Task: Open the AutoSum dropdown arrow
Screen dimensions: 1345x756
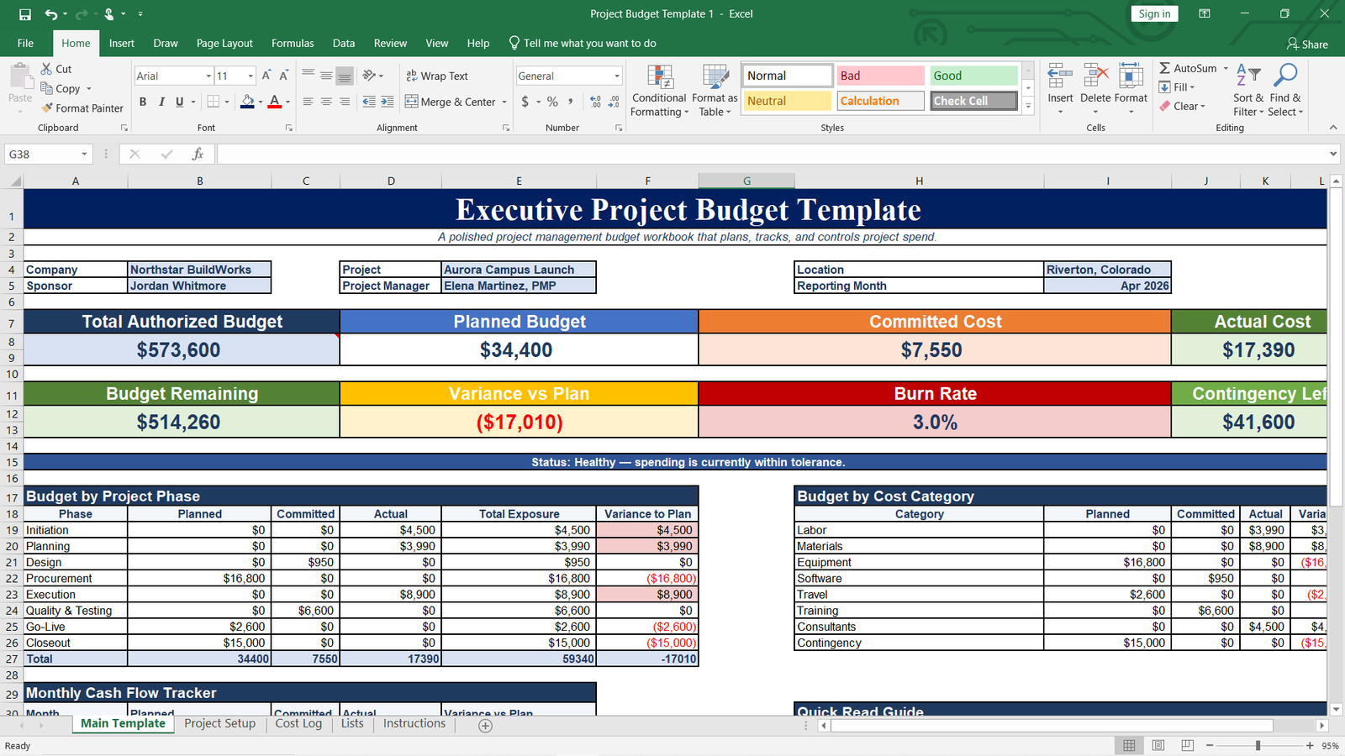Action: [x=1226, y=69]
